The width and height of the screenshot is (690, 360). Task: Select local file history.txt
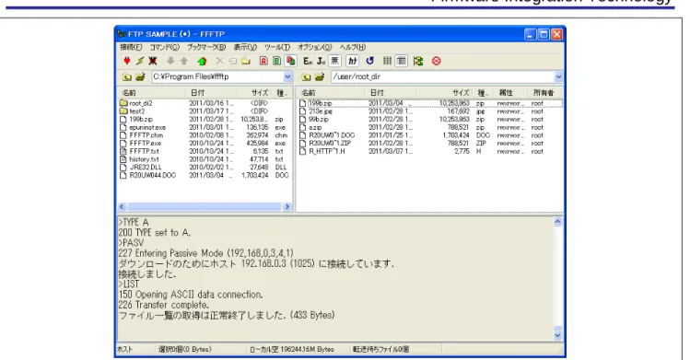144,159
